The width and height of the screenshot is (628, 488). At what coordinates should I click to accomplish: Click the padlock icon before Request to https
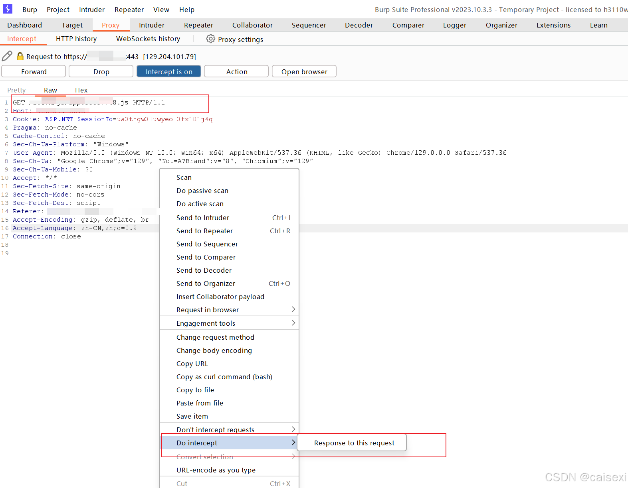click(20, 56)
